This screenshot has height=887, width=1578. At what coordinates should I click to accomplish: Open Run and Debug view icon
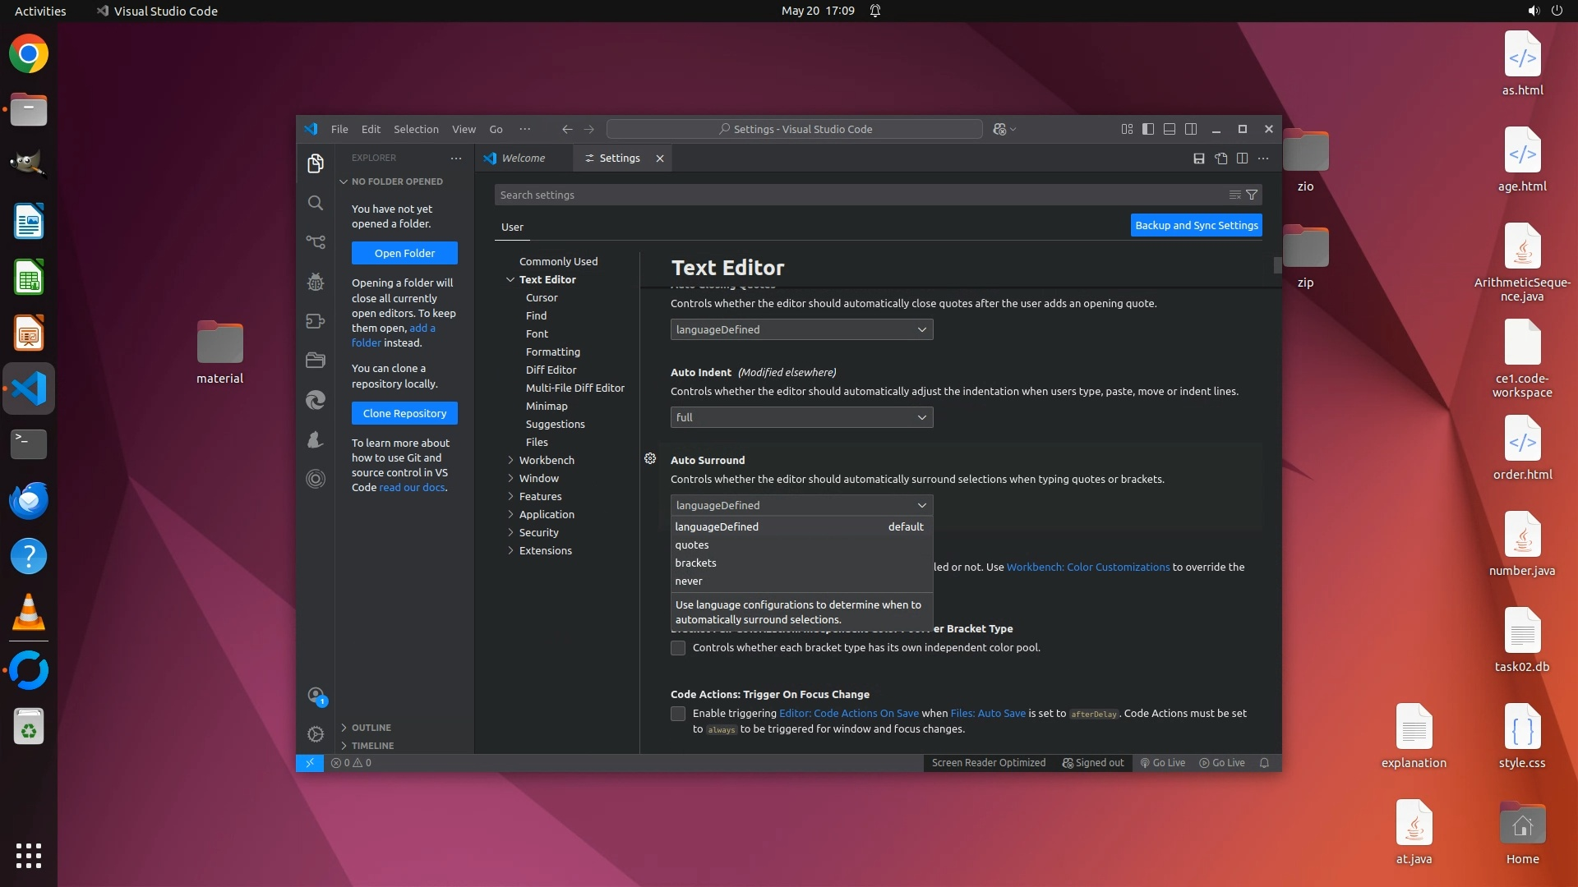click(316, 282)
